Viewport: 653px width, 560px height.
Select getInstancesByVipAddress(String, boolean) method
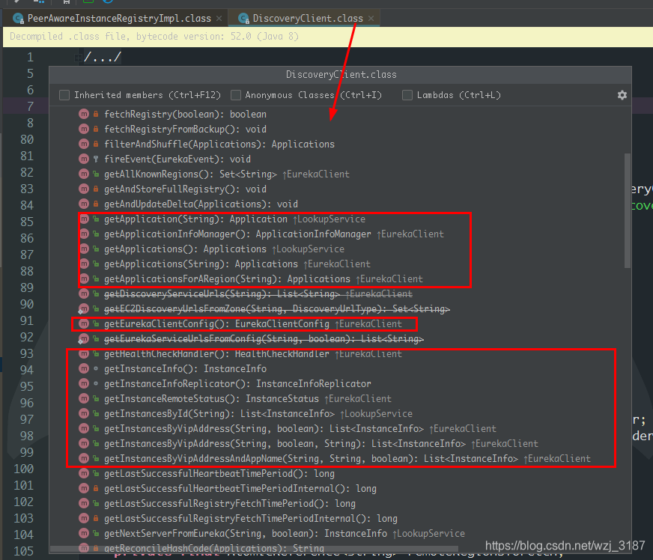pyautogui.click(x=300, y=429)
